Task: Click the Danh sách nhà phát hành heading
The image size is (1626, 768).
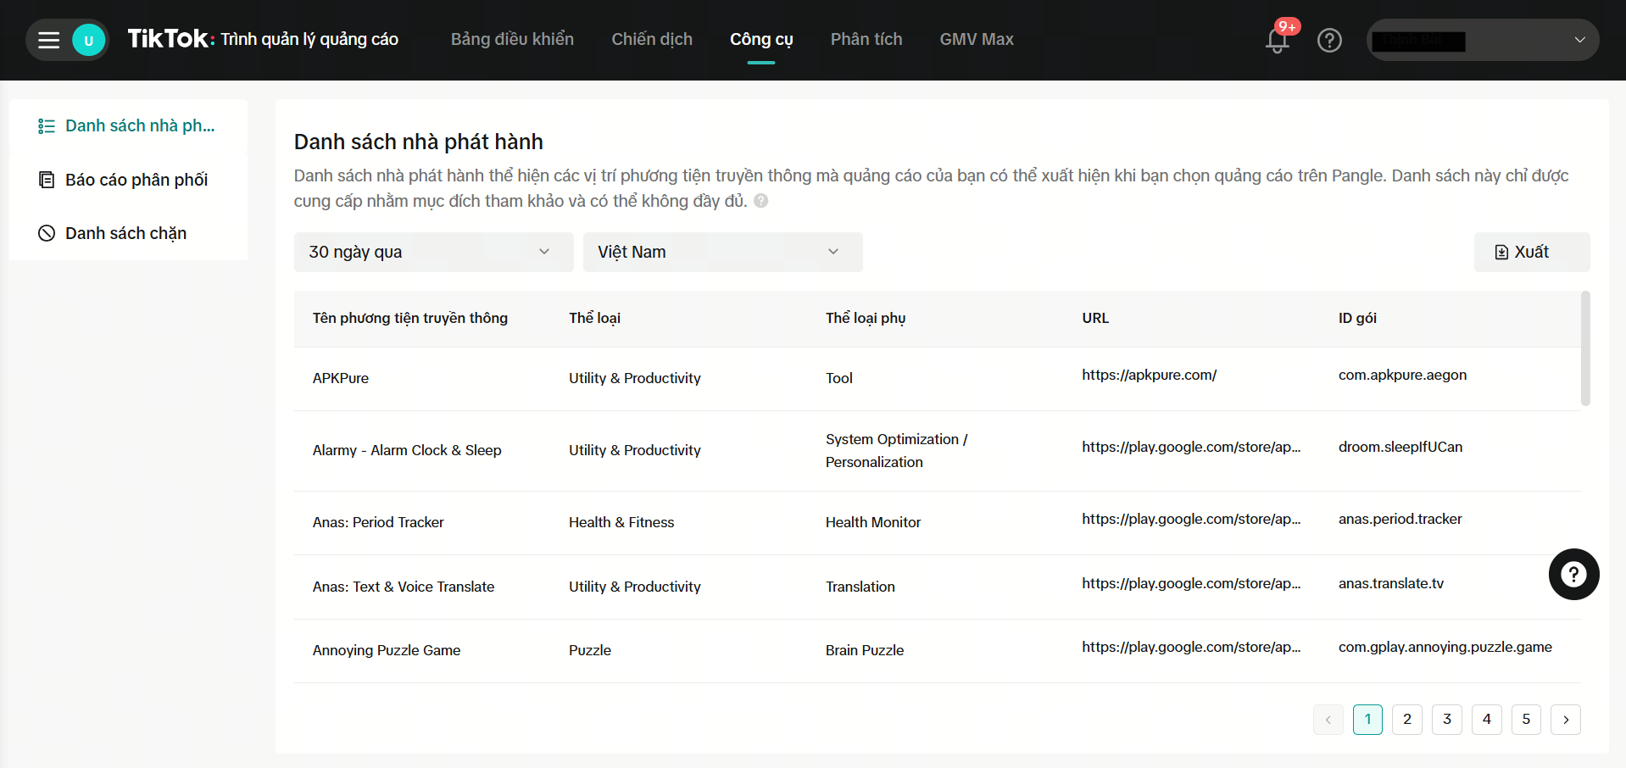Action: click(419, 142)
